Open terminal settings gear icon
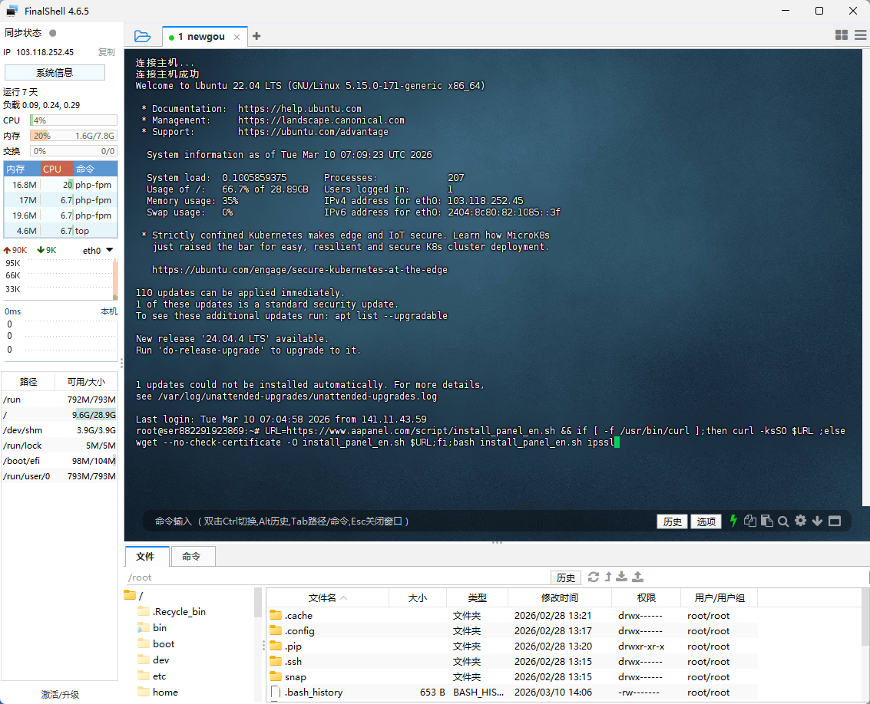The width and height of the screenshot is (870, 704). coord(800,521)
